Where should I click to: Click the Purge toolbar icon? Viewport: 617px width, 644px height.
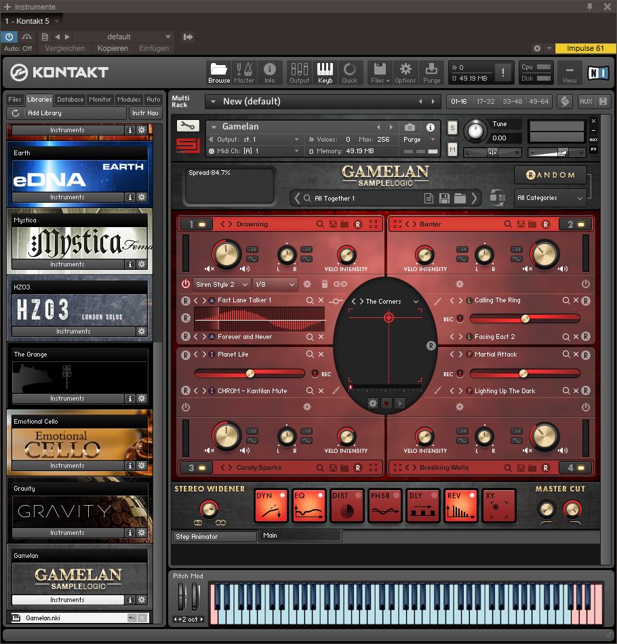(x=431, y=73)
